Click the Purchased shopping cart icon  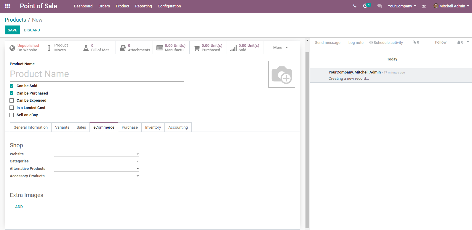point(196,48)
